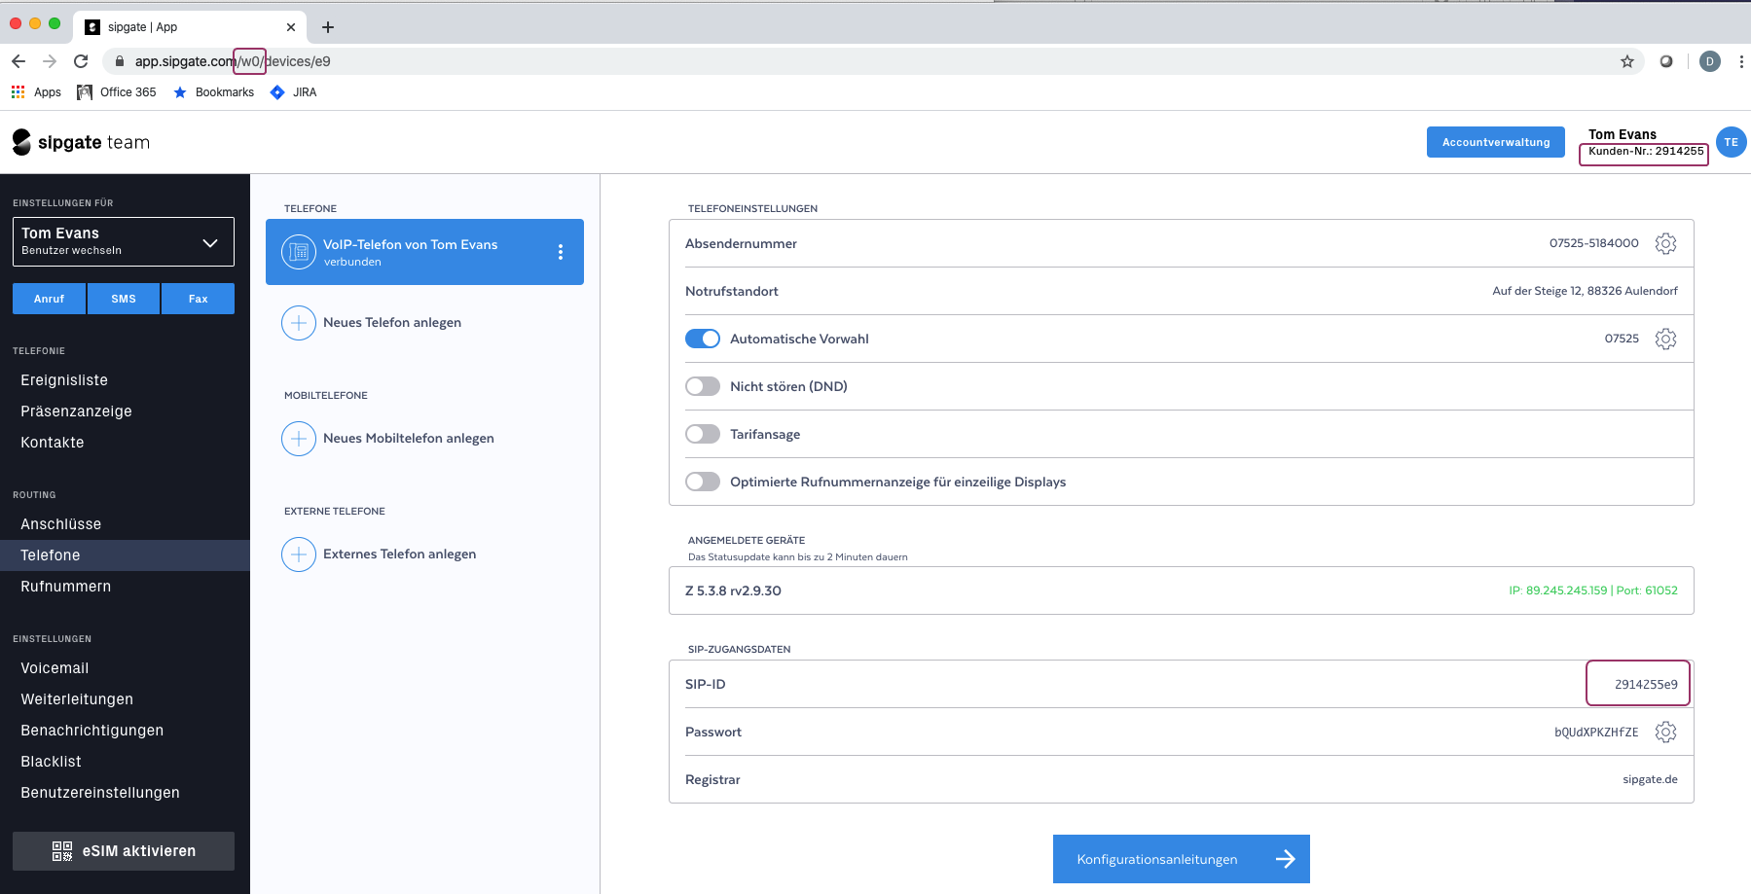Screen dimensions: 1751x894
Task: Click plus icon for Neues Mobiltelefon anlegen
Action: (299, 439)
